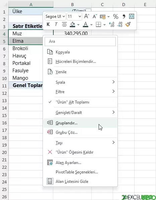Click the Center alignment icon
Viewport: 156px width, 200px height.
[64, 24]
